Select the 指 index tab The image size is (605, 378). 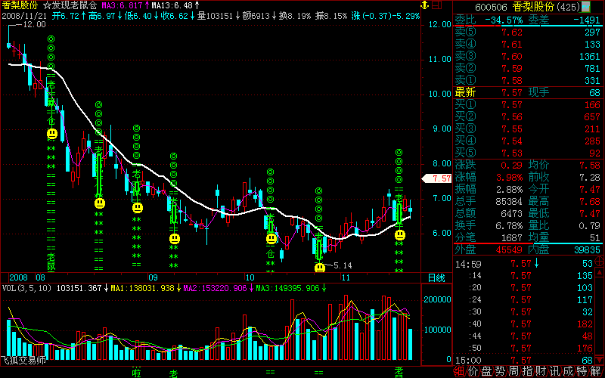click(x=527, y=371)
